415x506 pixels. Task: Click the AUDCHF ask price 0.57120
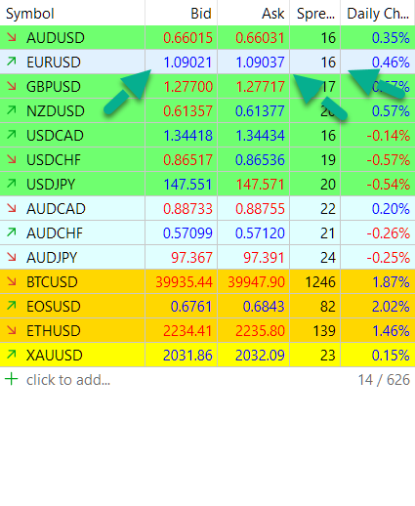tap(260, 233)
